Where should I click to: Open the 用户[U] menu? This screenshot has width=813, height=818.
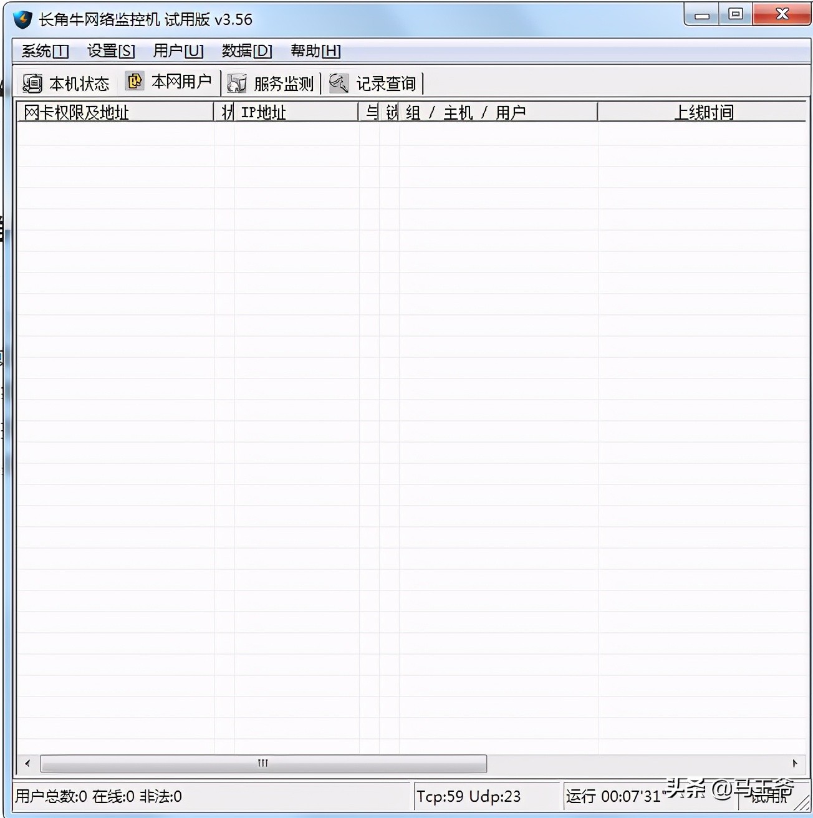[x=179, y=51]
